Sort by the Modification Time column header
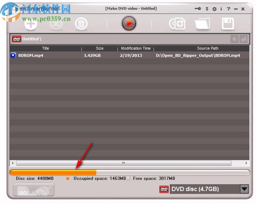Viewport: 257px width, 204px height. pos(136,49)
